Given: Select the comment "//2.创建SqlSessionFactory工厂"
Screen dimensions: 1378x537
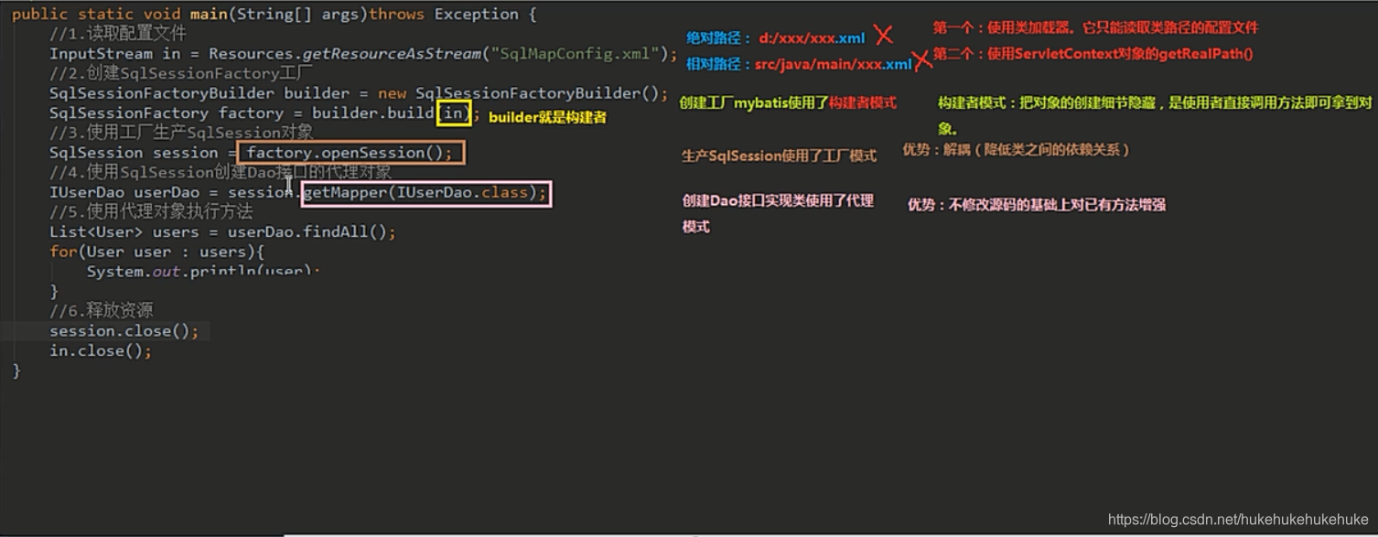Looking at the screenshot, I should (181, 73).
